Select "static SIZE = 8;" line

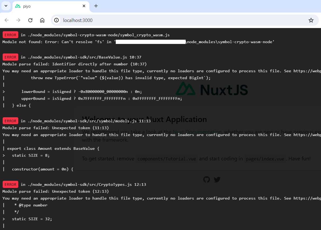coord(31,155)
